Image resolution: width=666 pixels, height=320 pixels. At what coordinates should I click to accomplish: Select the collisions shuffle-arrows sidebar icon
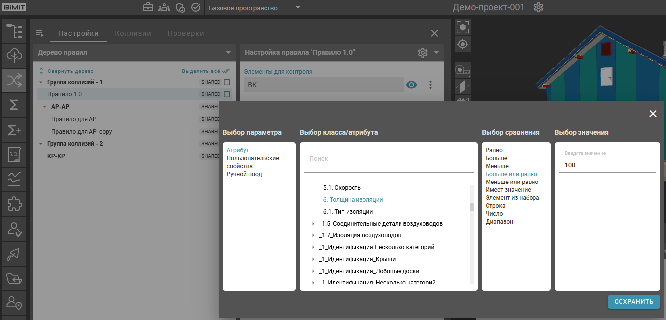point(14,81)
